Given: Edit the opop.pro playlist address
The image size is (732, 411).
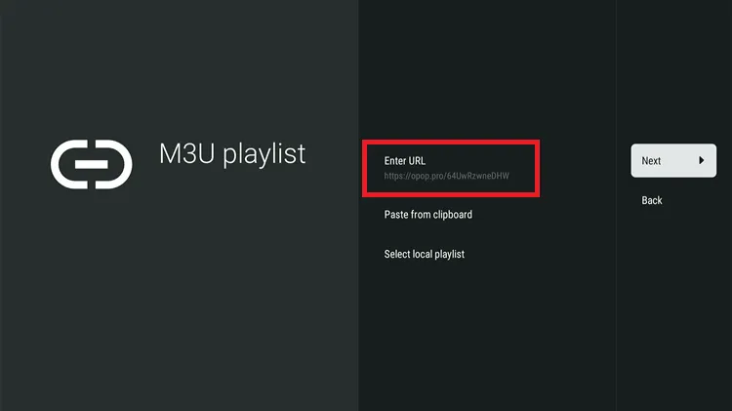Looking at the screenshot, I should tap(446, 177).
